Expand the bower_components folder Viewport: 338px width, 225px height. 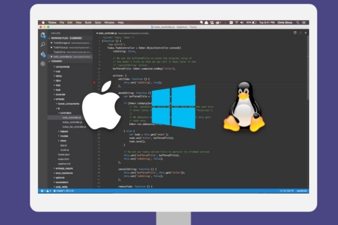pos(68,104)
